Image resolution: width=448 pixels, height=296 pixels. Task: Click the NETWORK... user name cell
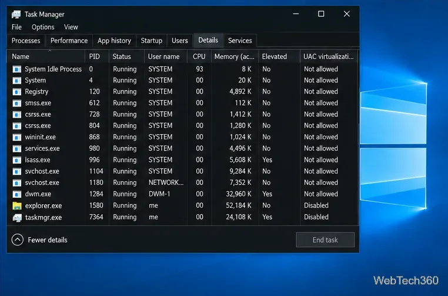(x=166, y=182)
